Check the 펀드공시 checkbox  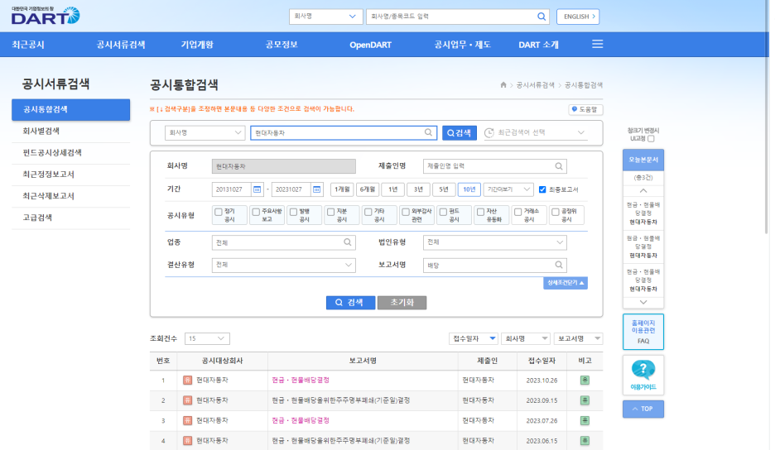[443, 212]
